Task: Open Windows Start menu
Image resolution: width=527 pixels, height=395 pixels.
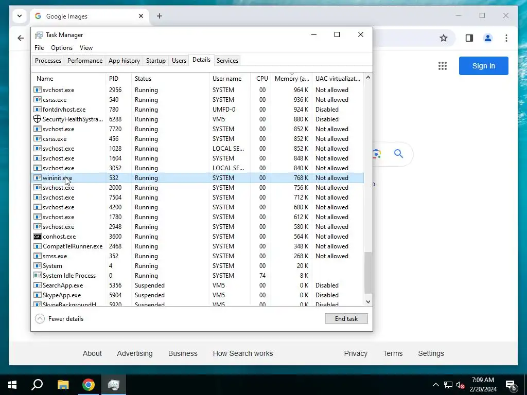Action: [12, 385]
